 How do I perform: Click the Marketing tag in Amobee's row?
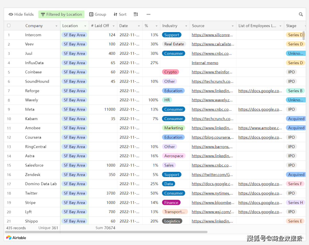[x=174, y=128]
